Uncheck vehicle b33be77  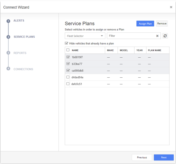[68, 64]
